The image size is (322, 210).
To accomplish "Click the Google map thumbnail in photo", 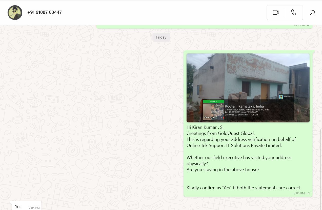I will tap(214, 111).
